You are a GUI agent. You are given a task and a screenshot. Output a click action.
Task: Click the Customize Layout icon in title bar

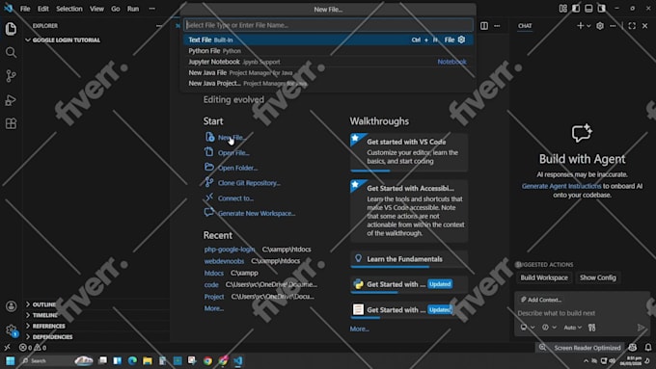click(563, 9)
